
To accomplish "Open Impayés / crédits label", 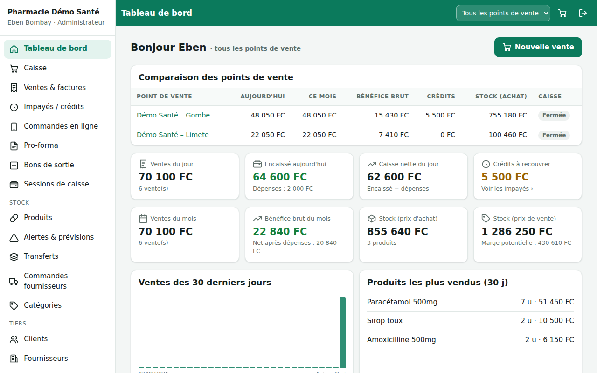I will tap(54, 107).
